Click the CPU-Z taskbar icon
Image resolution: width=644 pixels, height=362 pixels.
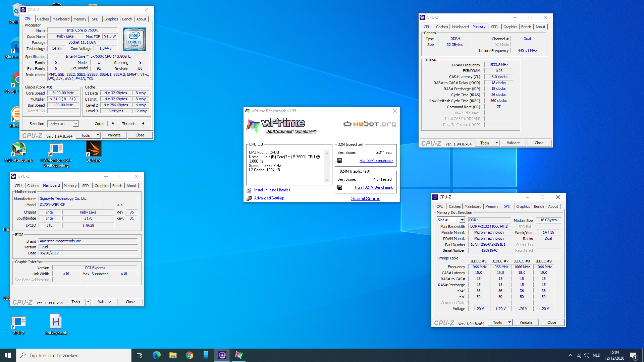point(222,355)
